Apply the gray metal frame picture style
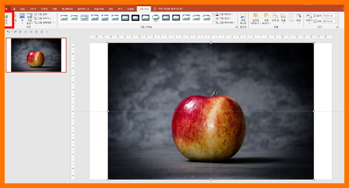349x188 pixels. (x=84, y=18)
